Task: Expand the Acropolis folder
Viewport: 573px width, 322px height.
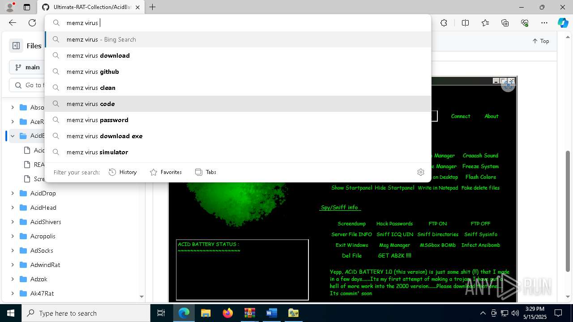Action: (x=13, y=236)
